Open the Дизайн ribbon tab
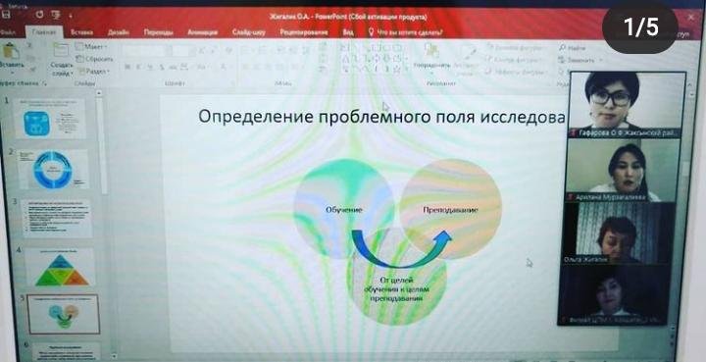Viewport: 706px width, 362px height. [119, 32]
